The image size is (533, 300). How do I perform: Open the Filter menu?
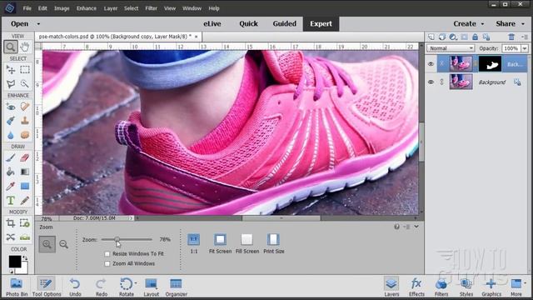pyautogui.click(x=152, y=8)
